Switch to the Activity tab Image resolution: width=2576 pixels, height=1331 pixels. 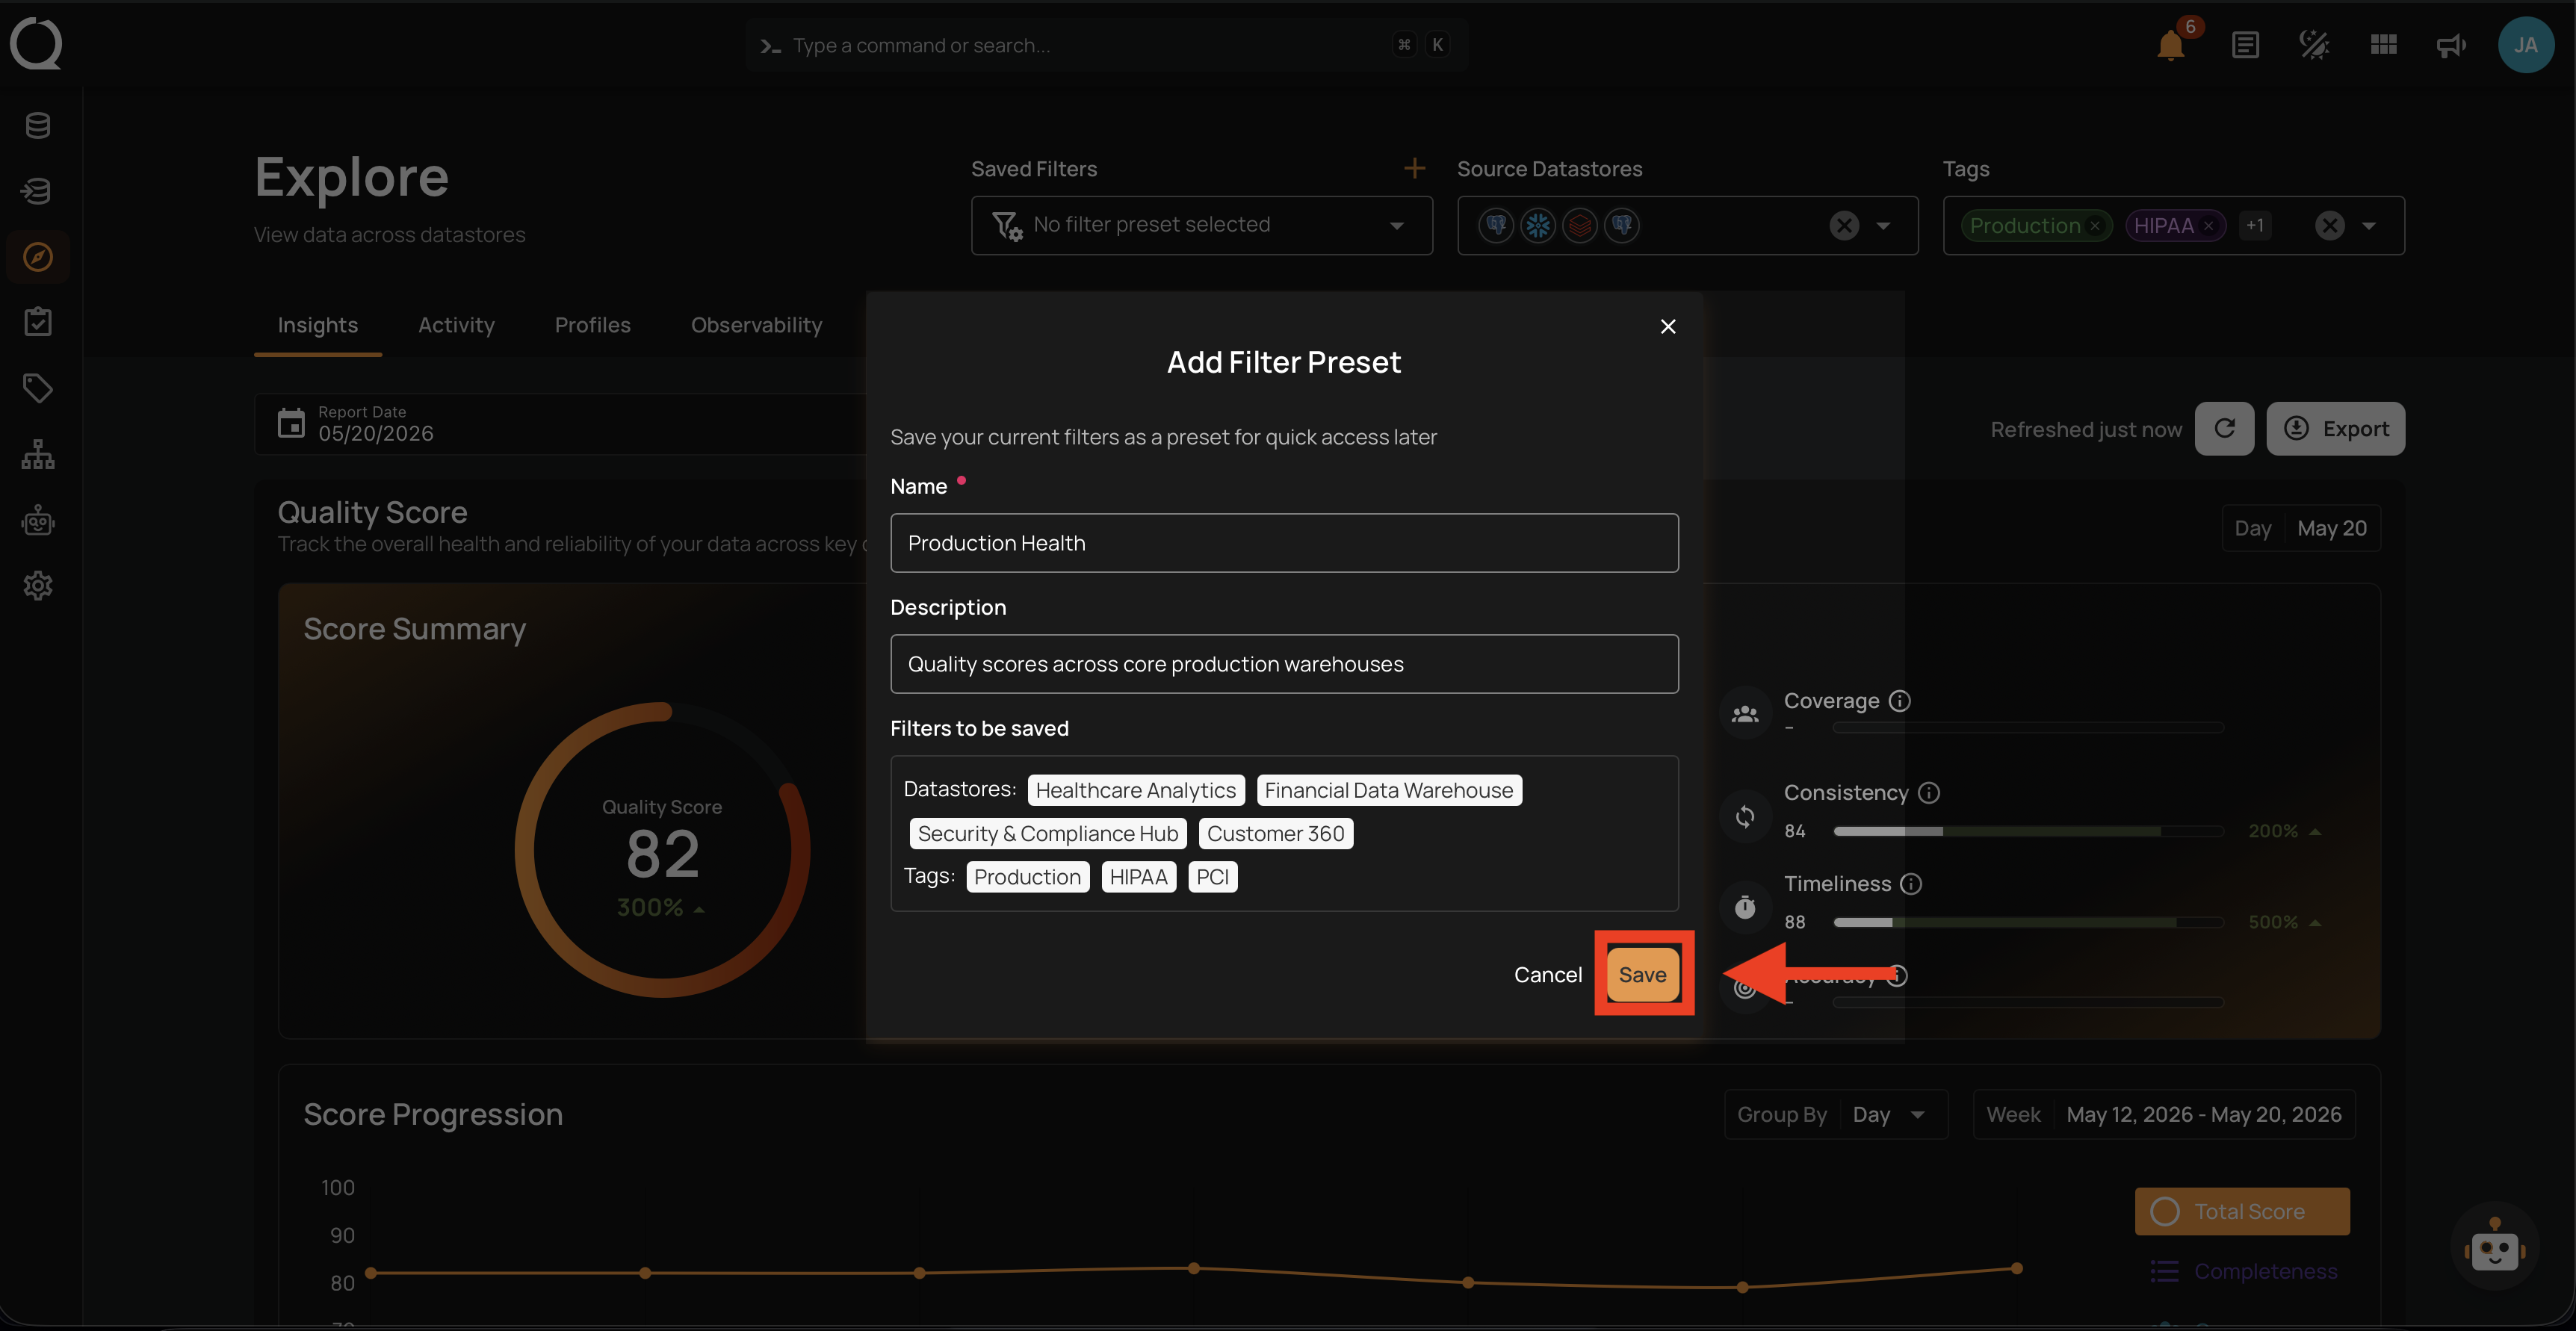(x=456, y=325)
